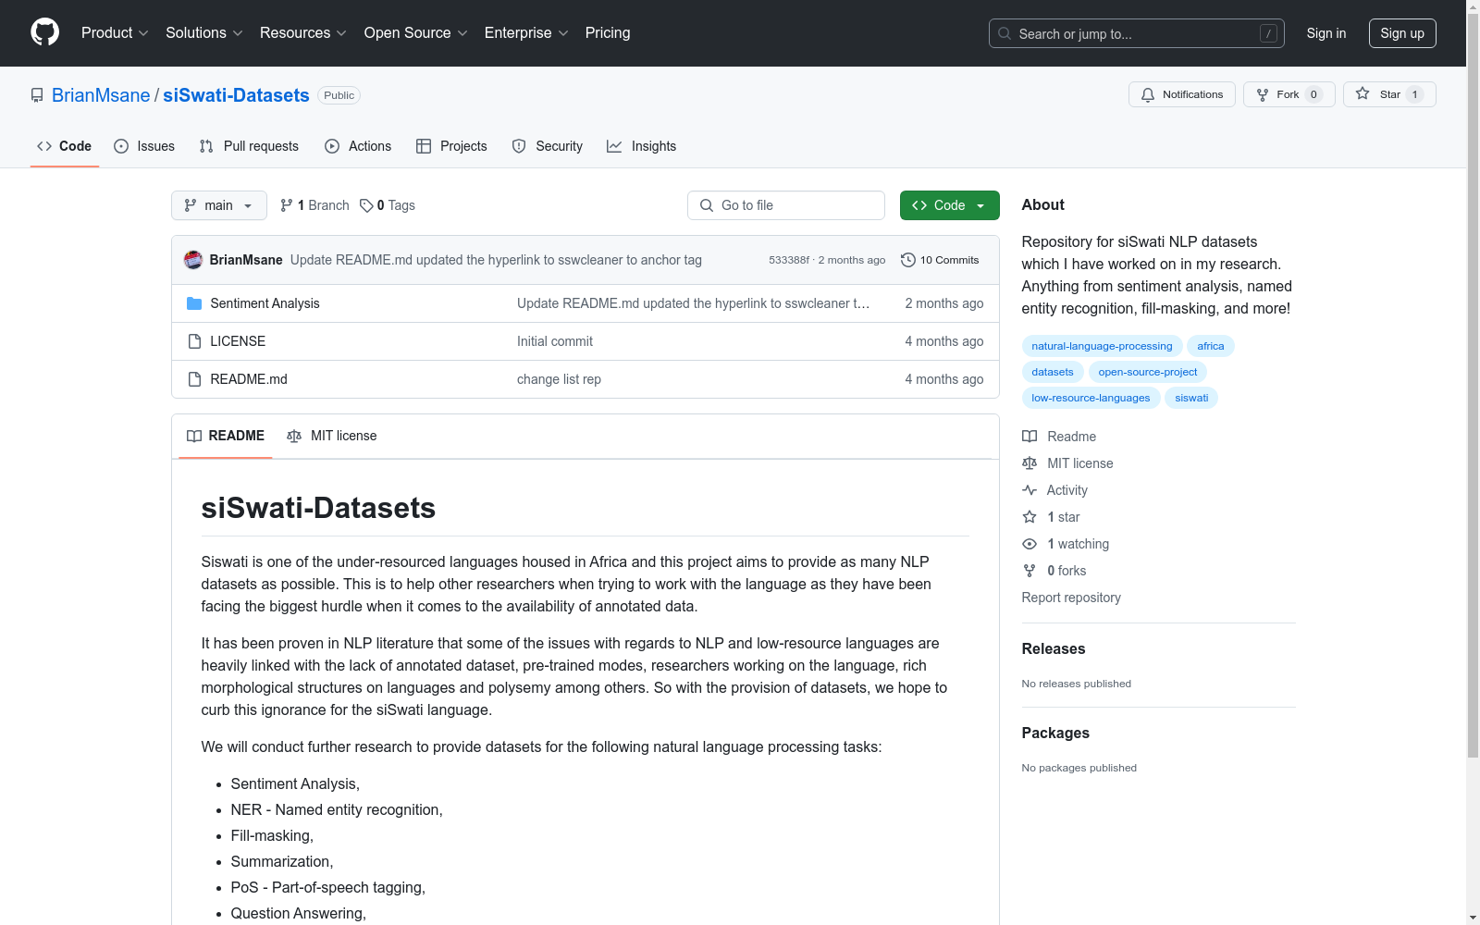Open the siSwati-Datasets repository link

pyautogui.click(x=236, y=95)
